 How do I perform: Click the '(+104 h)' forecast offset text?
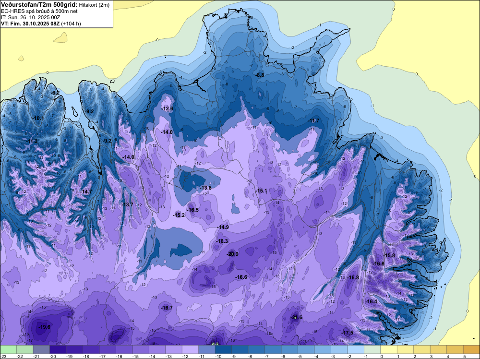[71, 24]
